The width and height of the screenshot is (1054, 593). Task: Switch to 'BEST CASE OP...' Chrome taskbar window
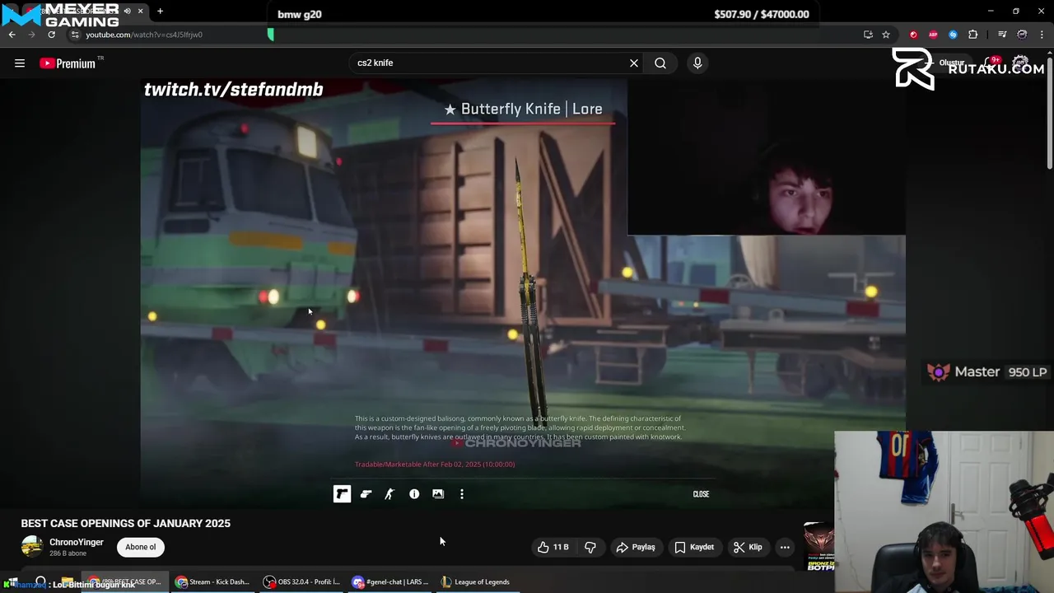tap(125, 582)
